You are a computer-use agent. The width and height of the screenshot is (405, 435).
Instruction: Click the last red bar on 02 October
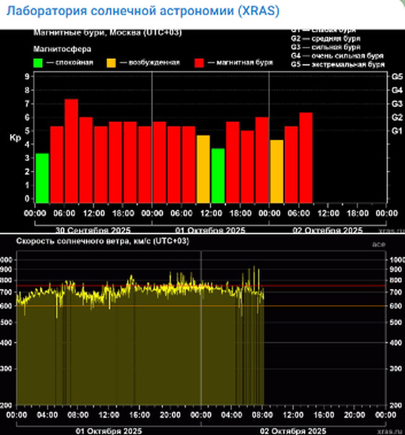point(306,157)
